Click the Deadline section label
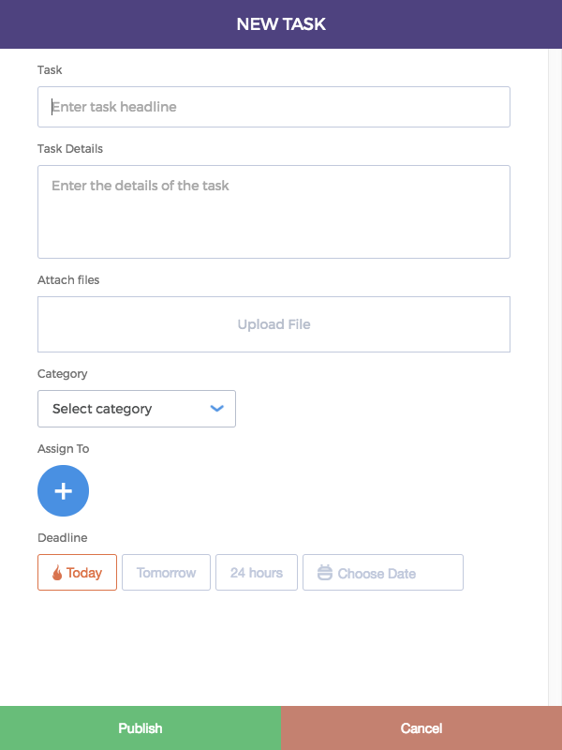 63,537
